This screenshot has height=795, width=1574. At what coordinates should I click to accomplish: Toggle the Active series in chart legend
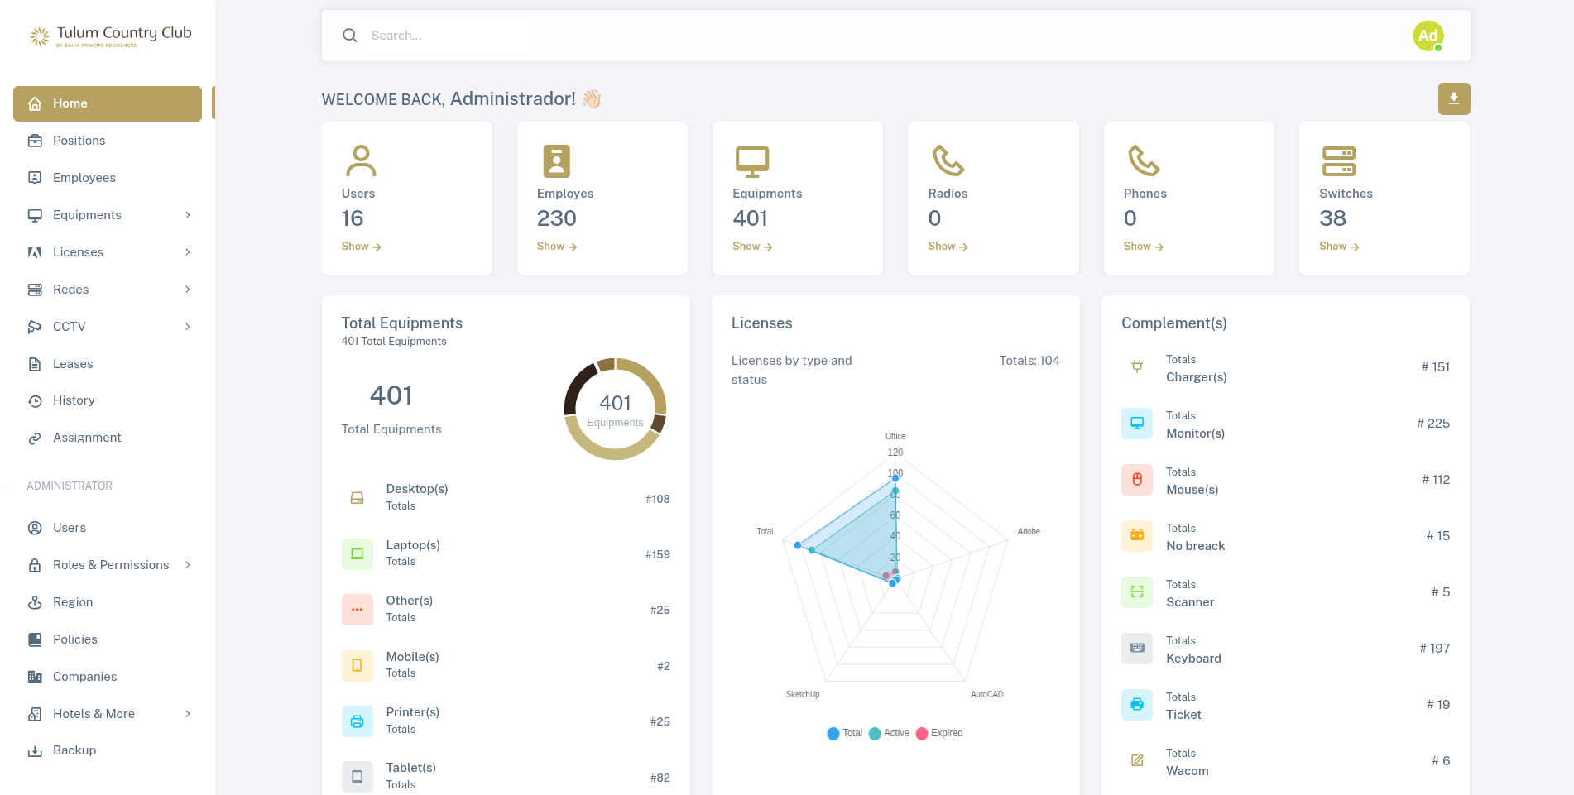tap(889, 733)
